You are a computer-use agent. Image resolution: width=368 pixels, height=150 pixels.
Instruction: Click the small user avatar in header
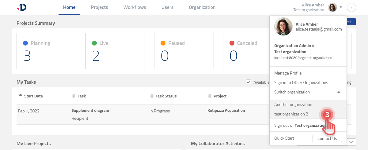pos(332,7)
